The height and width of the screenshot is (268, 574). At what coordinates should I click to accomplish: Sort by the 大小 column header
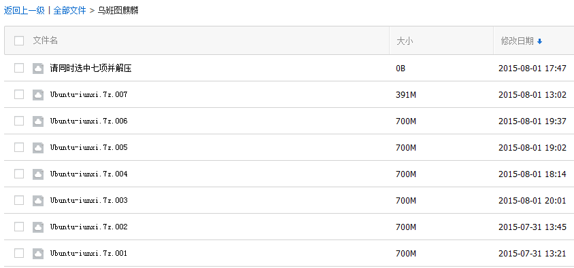[x=405, y=41]
